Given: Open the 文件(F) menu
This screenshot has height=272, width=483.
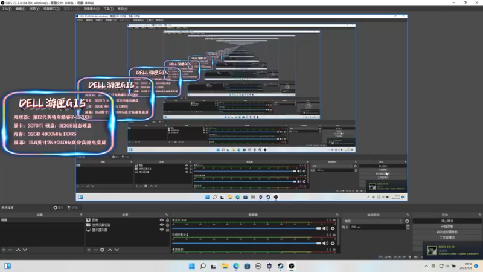Looking at the screenshot, I should (x=7, y=8).
